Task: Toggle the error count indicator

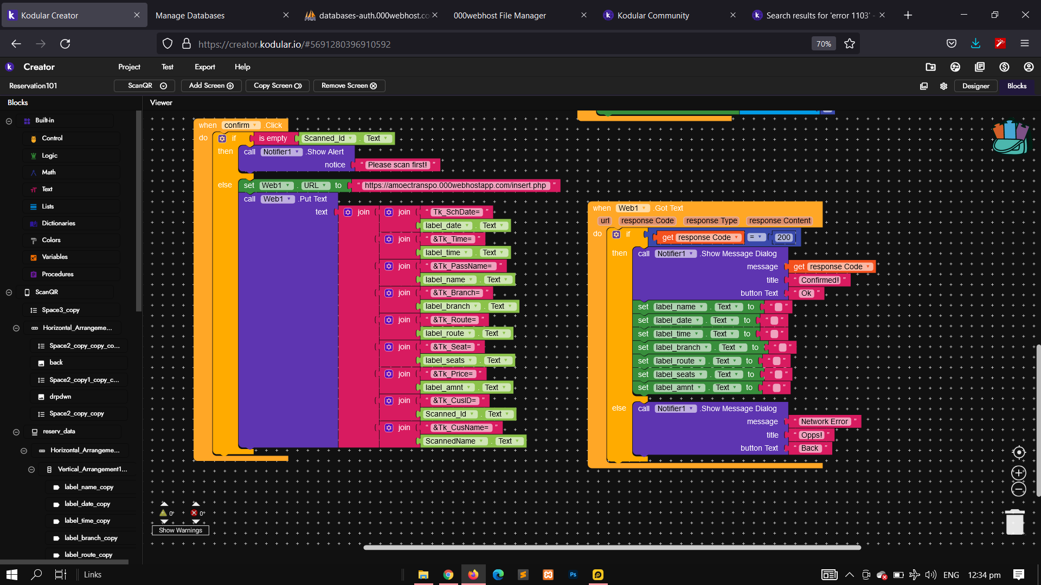Action: (194, 513)
